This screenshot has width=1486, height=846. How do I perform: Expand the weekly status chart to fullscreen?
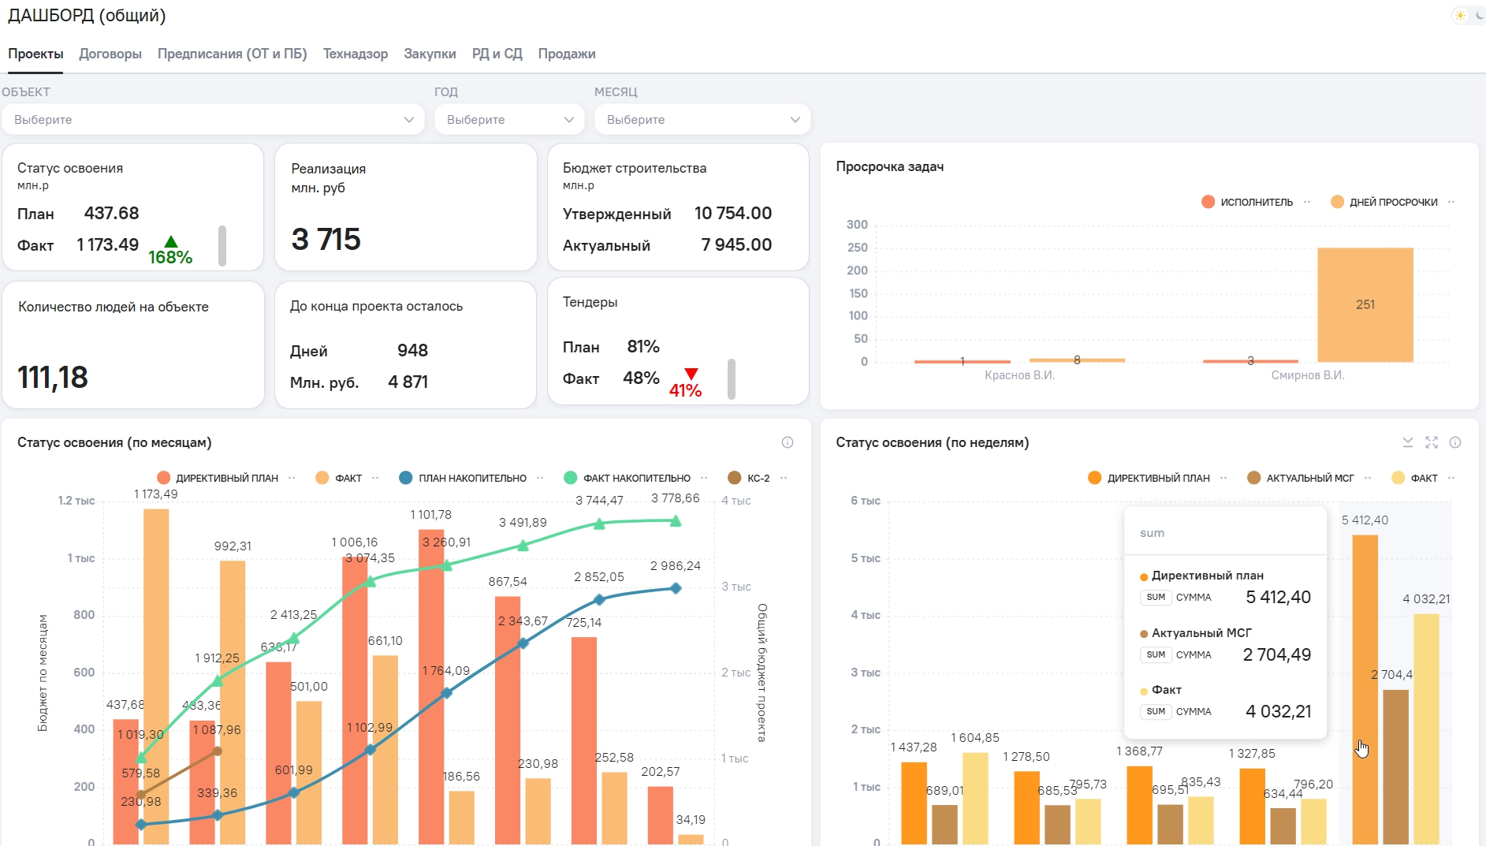tap(1432, 442)
